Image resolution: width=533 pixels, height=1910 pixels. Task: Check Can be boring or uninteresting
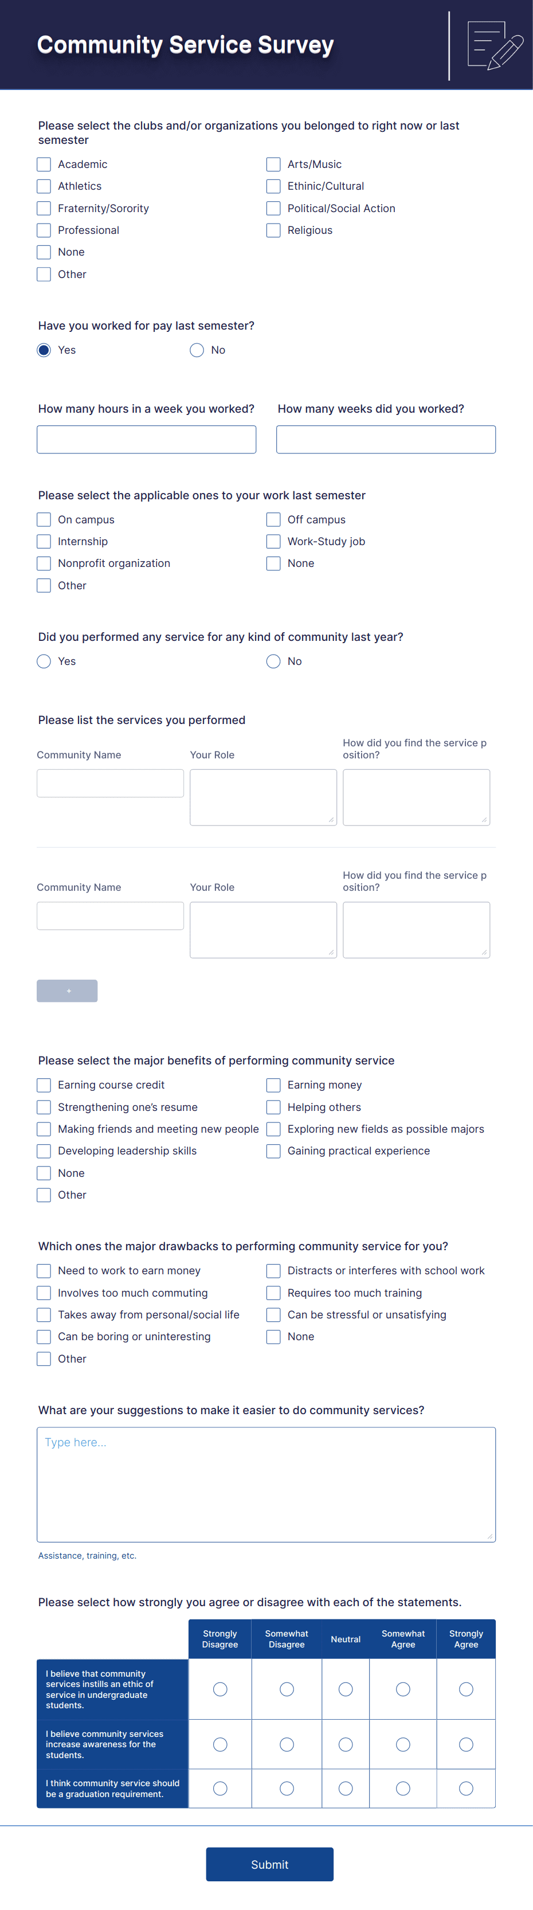[x=45, y=1337]
